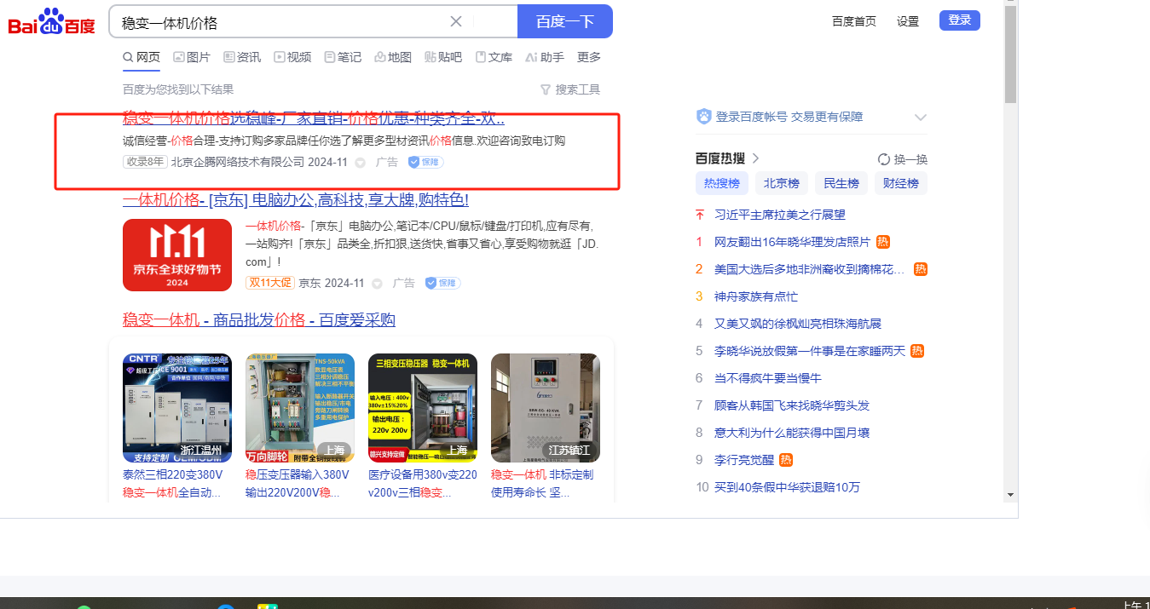
Task: Open hot topic 美国大选后多地非洲裔收到摘棉花
Action: click(810, 269)
